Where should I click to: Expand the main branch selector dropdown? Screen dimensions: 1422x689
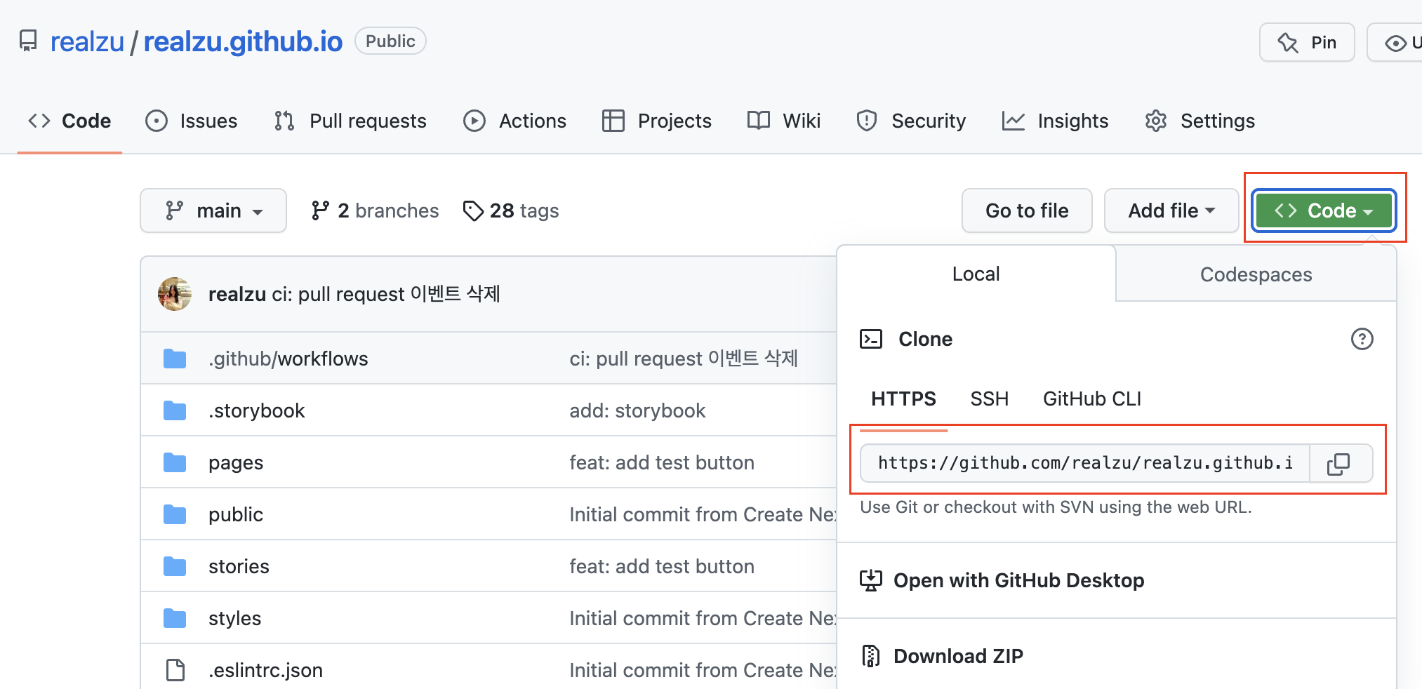click(213, 210)
